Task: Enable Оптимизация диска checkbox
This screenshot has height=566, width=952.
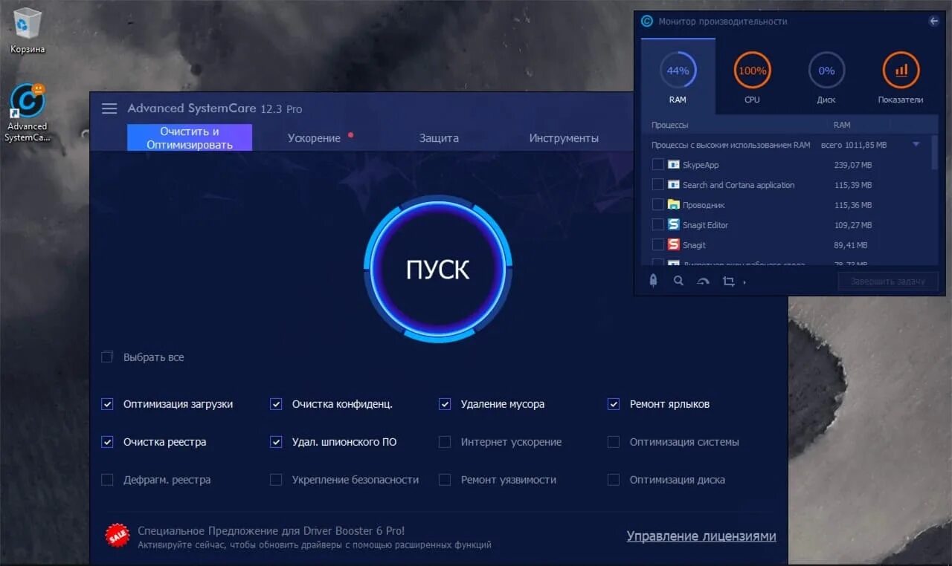Action: (x=614, y=480)
